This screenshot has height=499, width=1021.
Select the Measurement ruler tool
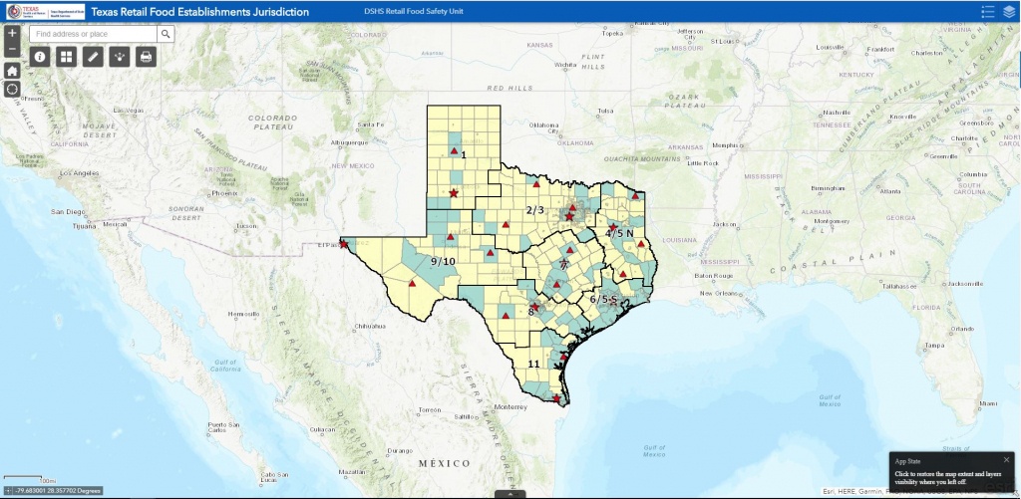(93, 57)
